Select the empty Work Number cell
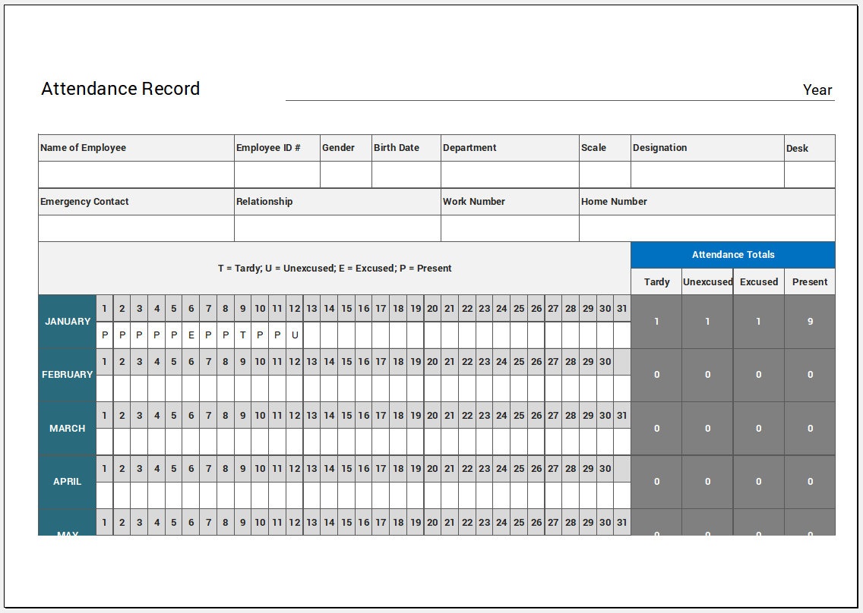The width and height of the screenshot is (863, 613). click(510, 228)
